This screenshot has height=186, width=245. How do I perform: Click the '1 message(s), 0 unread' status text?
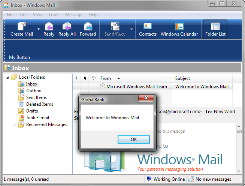click(x=26, y=179)
